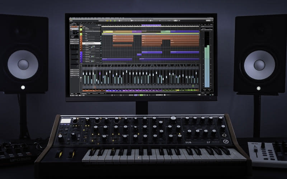Click the purple fader cap in the mixer

[x=100, y=73]
